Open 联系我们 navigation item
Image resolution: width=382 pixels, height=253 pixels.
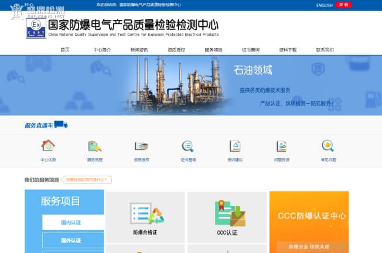(x=325, y=50)
